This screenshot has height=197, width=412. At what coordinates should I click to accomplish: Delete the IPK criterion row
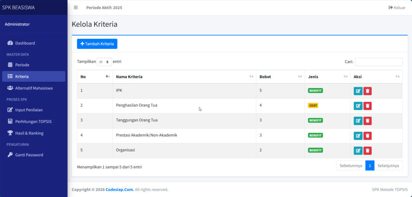[x=367, y=91]
